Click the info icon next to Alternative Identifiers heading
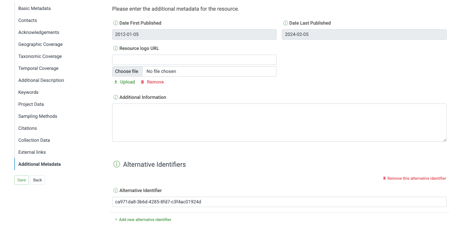465x233 pixels. pos(116,164)
